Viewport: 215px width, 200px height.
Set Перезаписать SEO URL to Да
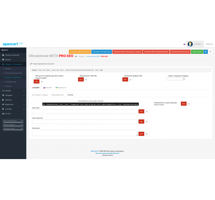coord(86,79)
